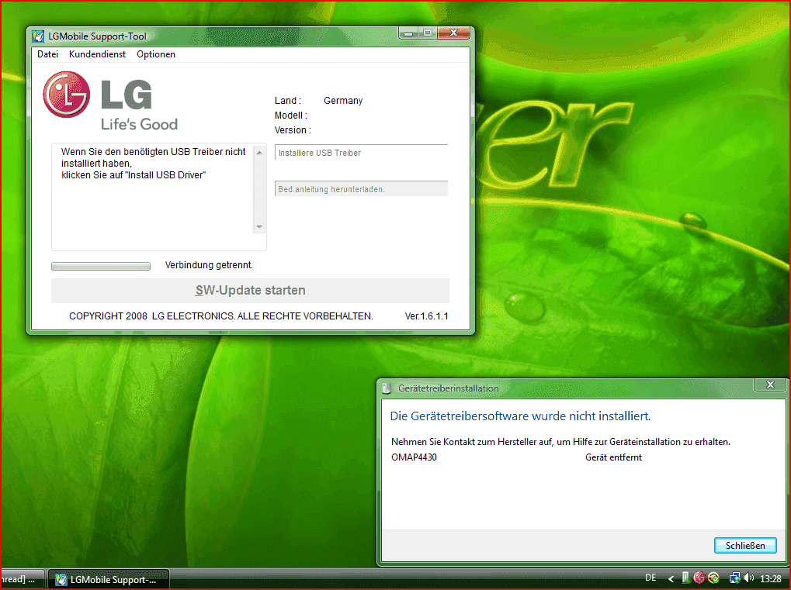
Task: Click the connection progress bar
Action: 101,266
